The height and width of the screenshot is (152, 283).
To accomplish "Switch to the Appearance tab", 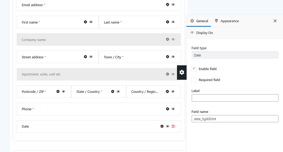I will (227, 21).
